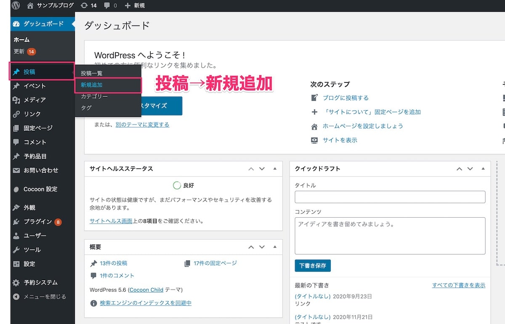The width and height of the screenshot is (505, 324).
Task: Click the リンク chain icon in sidebar
Action: tap(16, 114)
